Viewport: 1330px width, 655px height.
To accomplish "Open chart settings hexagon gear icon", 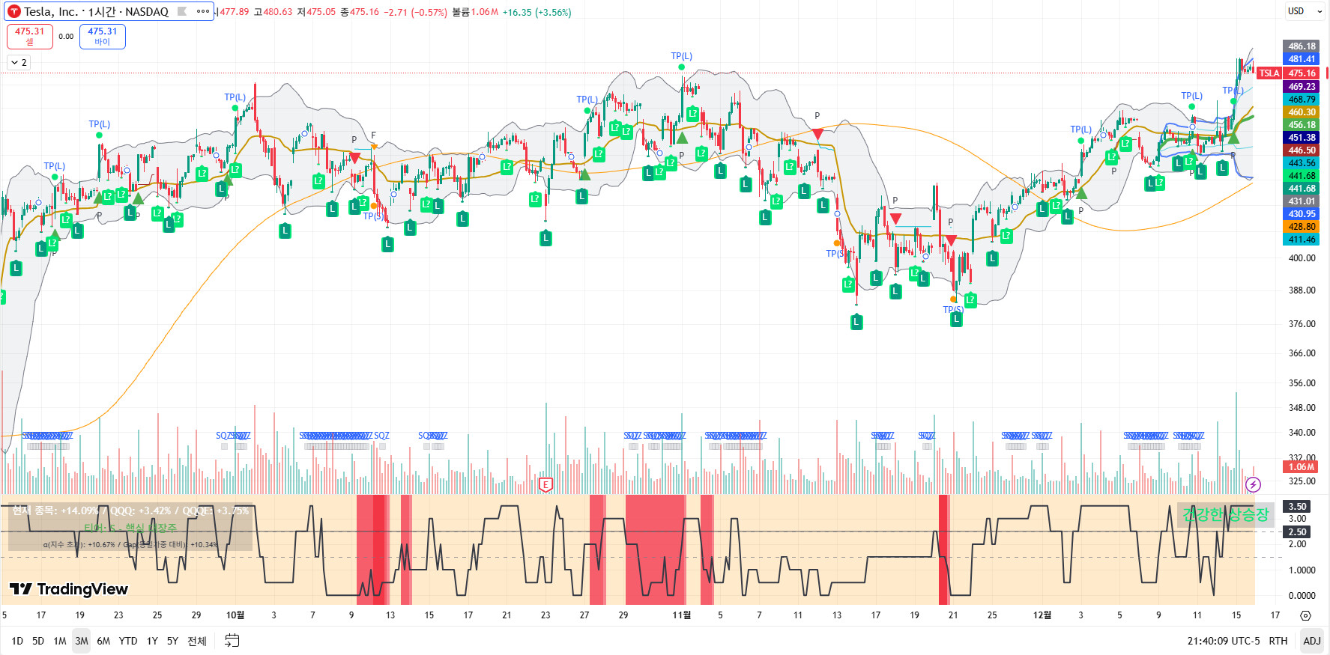I will (x=1305, y=615).
